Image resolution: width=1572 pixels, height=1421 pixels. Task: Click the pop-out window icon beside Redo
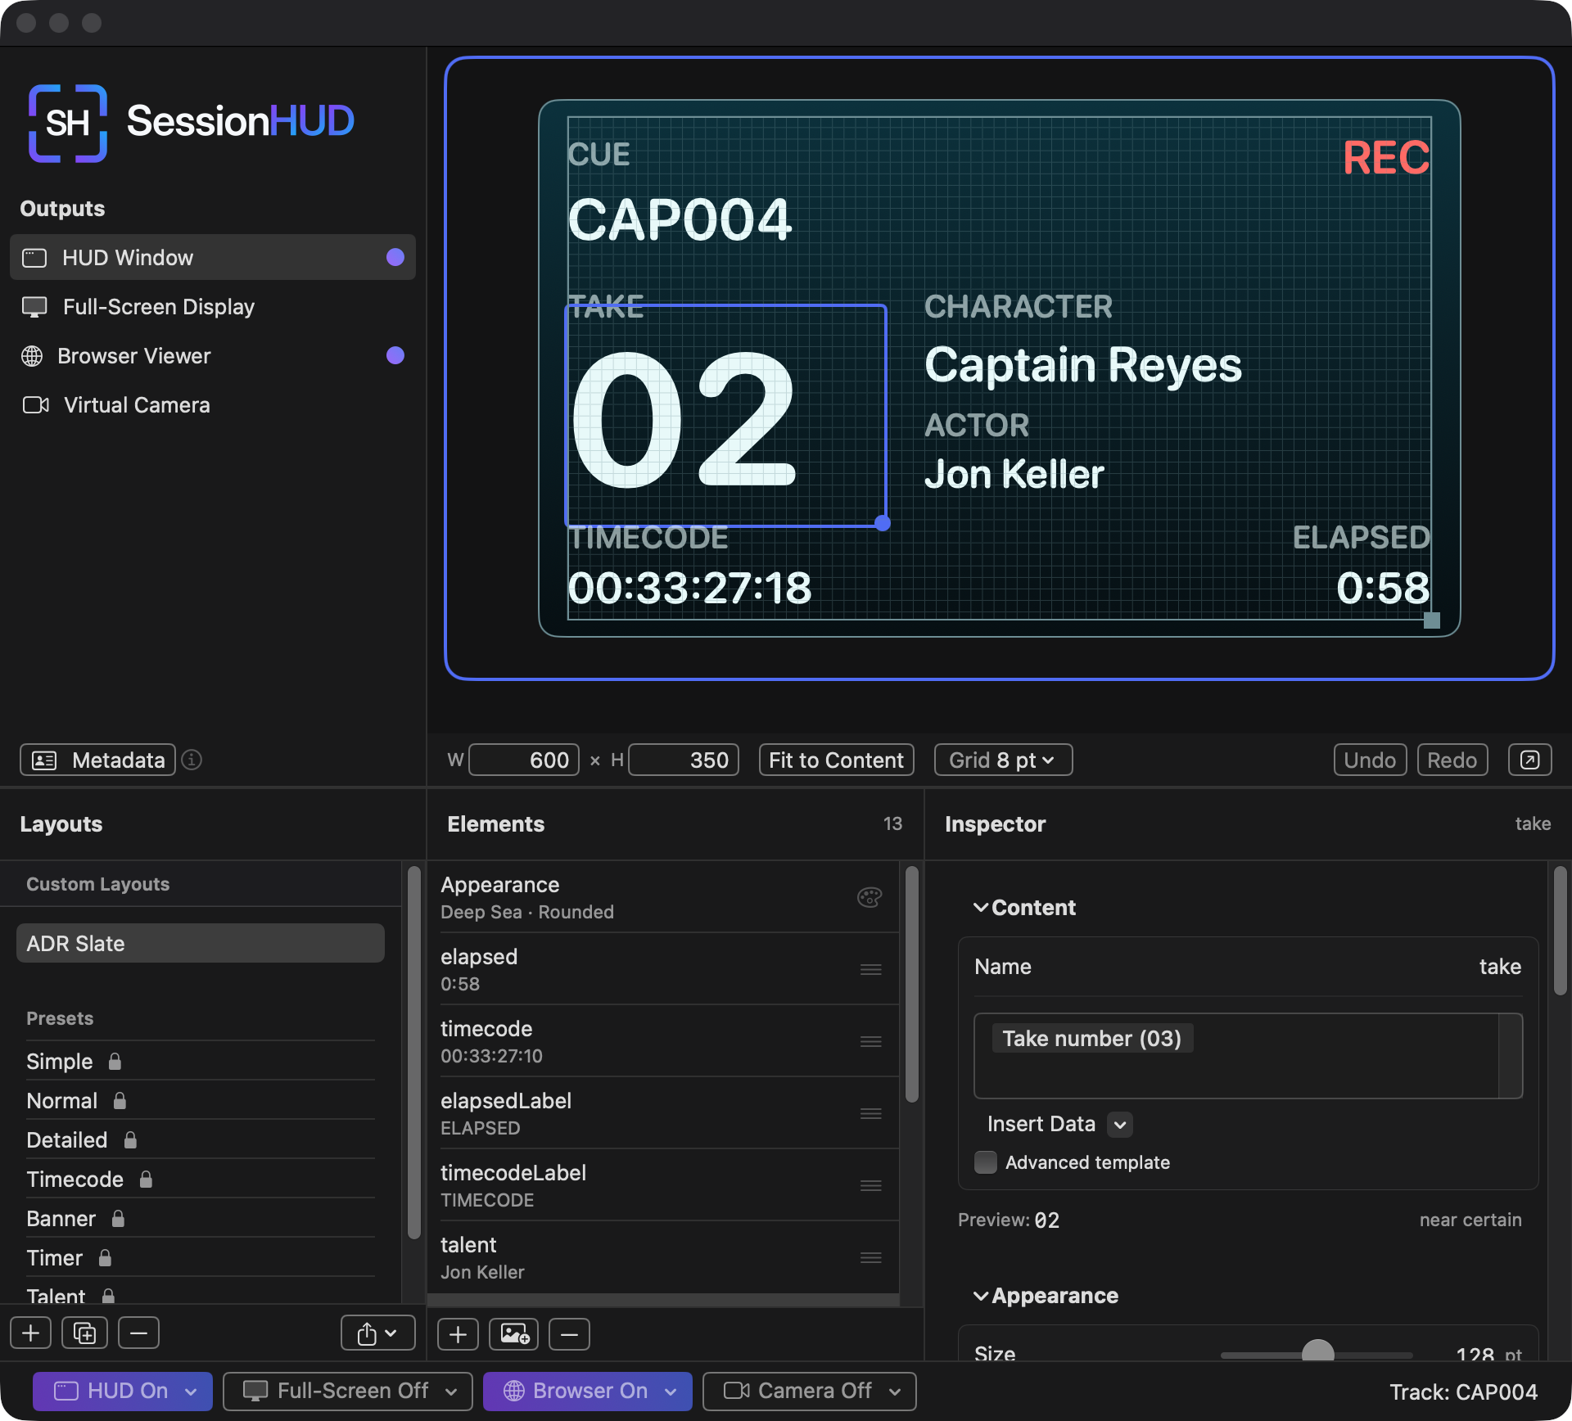pos(1529,760)
